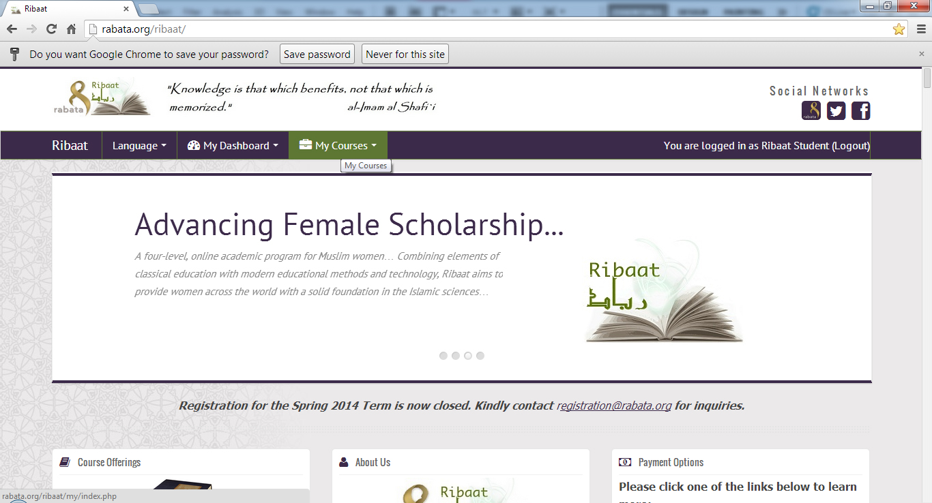Screen dimensions: 932x503
Task: Reload the page with refresh icon
Action: [x=51, y=29]
